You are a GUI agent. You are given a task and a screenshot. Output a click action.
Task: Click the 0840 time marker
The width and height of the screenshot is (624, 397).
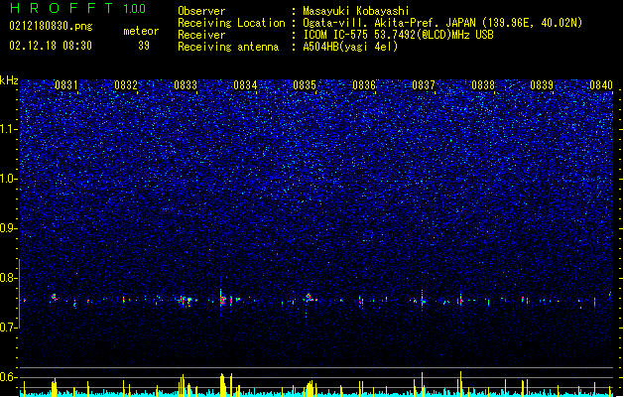tap(601, 85)
